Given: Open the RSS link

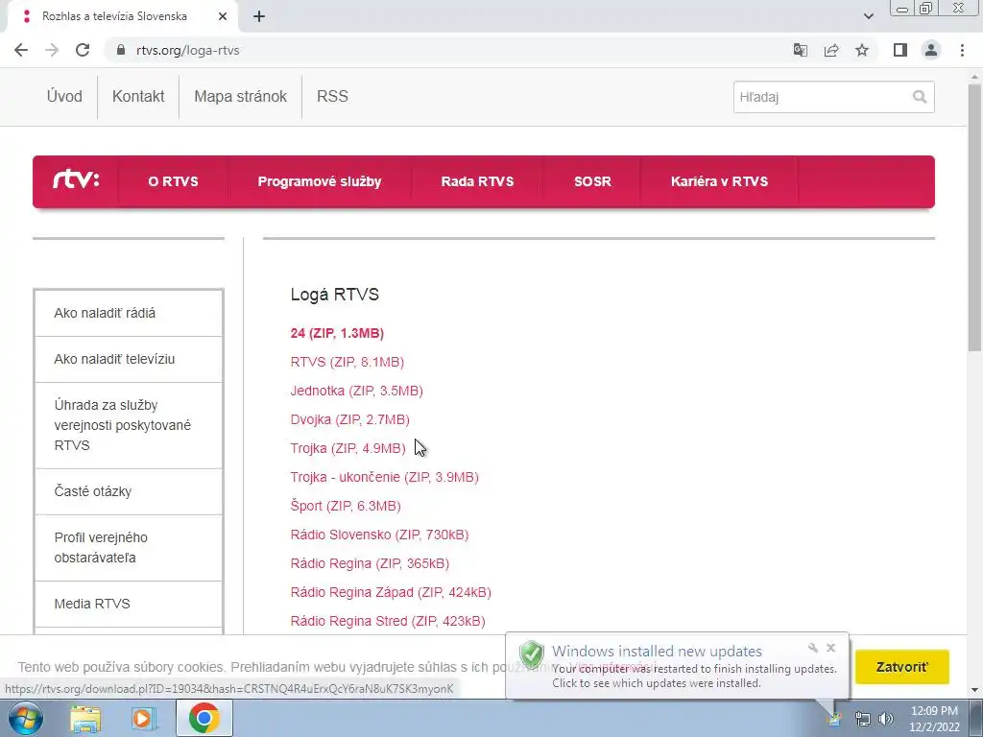Looking at the screenshot, I should coord(332,97).
